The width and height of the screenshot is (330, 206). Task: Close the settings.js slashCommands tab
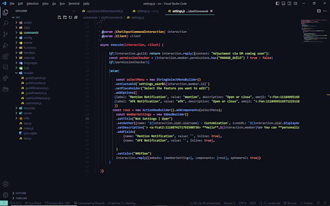211,11
